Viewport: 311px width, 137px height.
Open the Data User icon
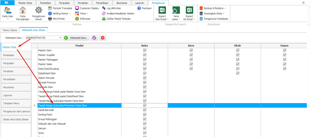point(8,11)
